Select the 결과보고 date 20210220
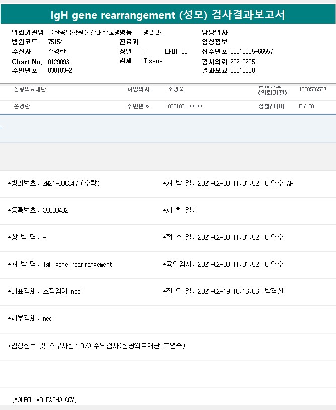The image size is (336, 410). click(x=242, y=71)
